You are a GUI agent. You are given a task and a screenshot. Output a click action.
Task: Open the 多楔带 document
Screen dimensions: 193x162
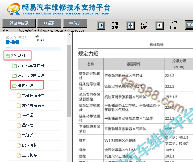point(28,115)
